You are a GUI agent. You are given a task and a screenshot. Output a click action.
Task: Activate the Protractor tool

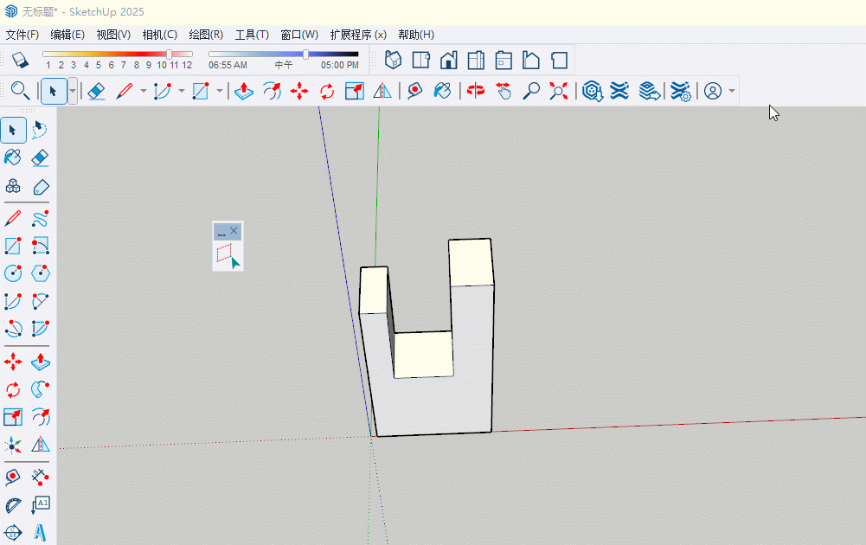click(13, 504)
